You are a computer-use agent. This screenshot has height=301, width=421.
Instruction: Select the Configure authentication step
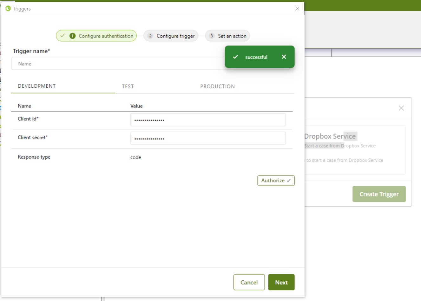(x=96, y=36)
